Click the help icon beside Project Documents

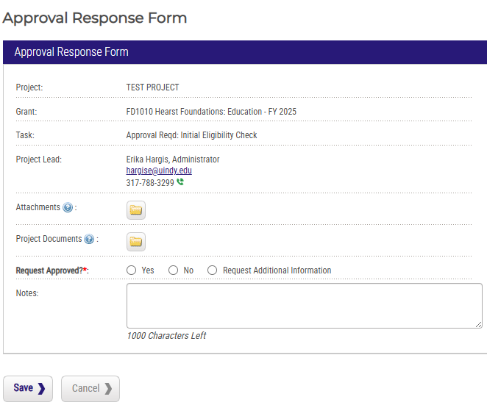click(89, 239)
